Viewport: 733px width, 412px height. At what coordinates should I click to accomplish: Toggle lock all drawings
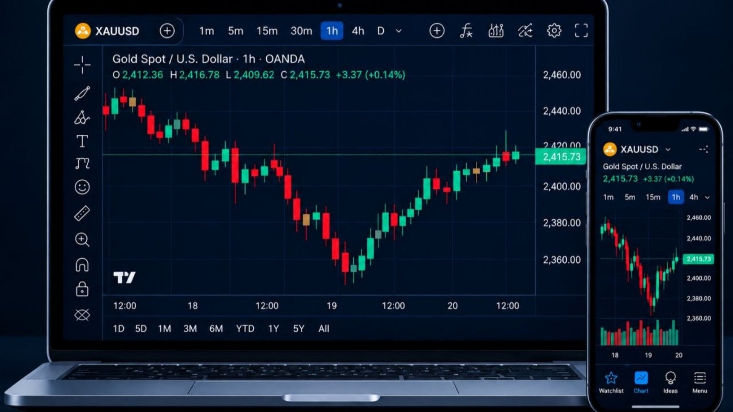pos(82,289)
